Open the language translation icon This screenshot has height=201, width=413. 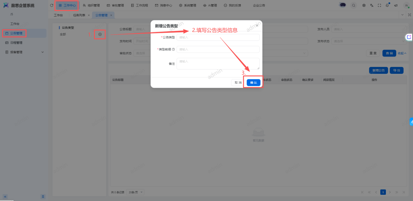(x=372, y=6)
